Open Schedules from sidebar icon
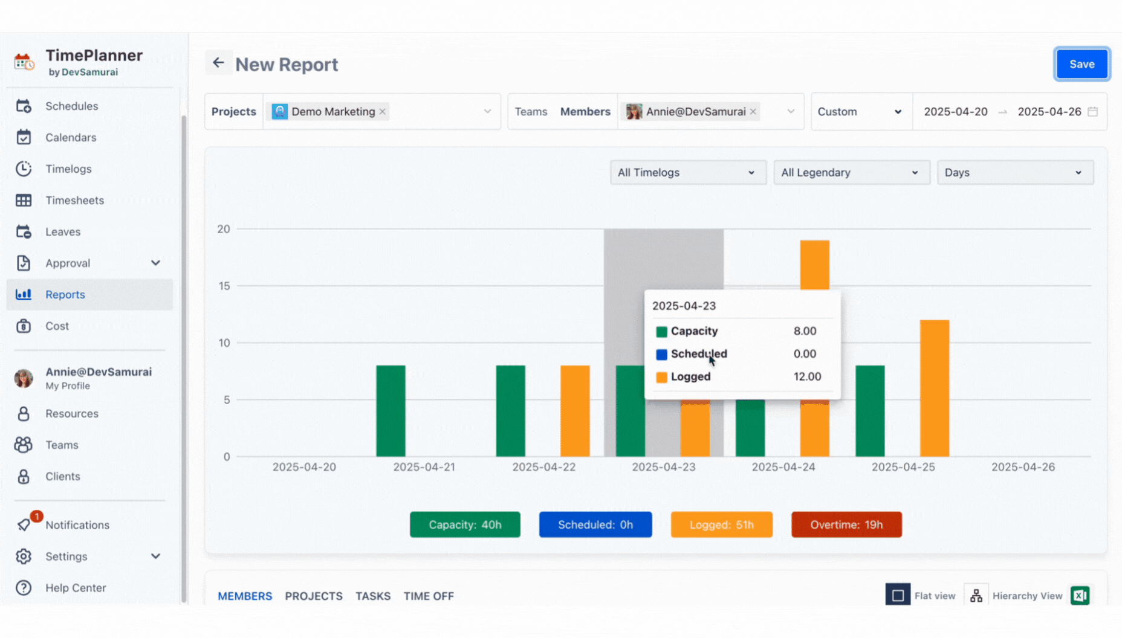1122x638 pixels. coord(24,106)
